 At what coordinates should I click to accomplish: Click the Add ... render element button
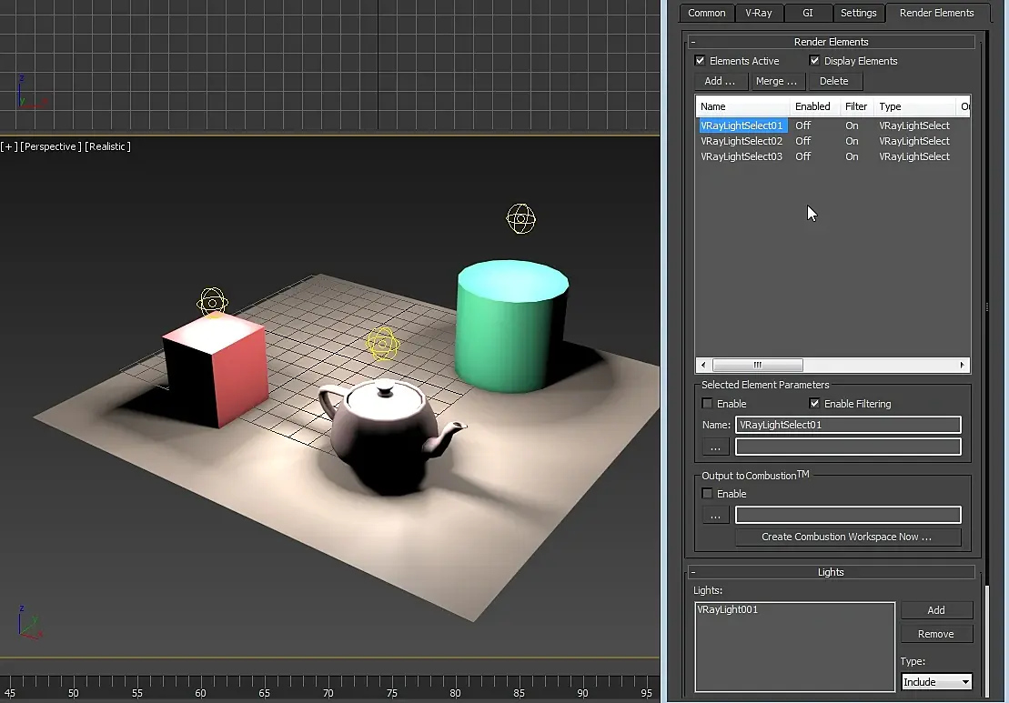coord(720,81)
